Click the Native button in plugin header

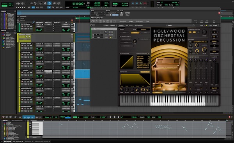click(128, 15)
